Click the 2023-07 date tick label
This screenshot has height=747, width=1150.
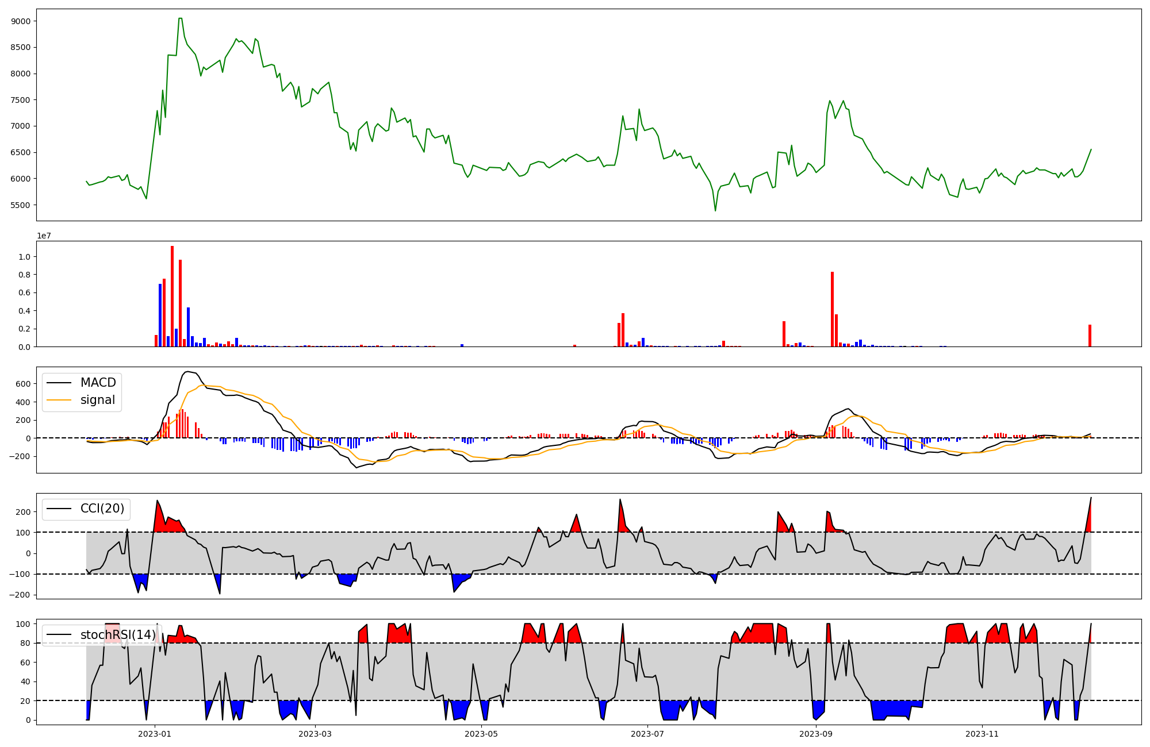click(x=647, y=734)
